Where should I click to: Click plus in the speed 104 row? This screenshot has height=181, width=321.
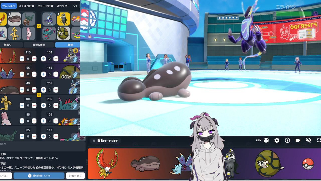pyautogui.click(x=22, y=105)
